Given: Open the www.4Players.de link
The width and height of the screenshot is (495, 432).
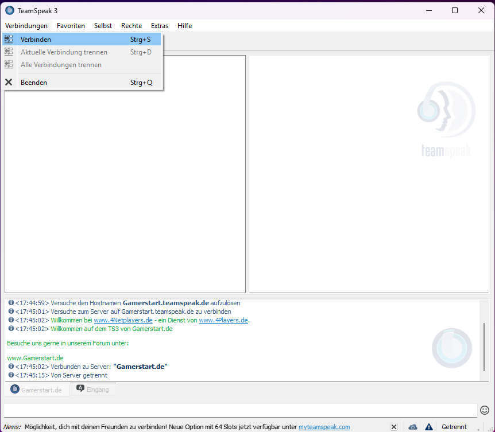Looking at the screenshot, I should 223,320.
